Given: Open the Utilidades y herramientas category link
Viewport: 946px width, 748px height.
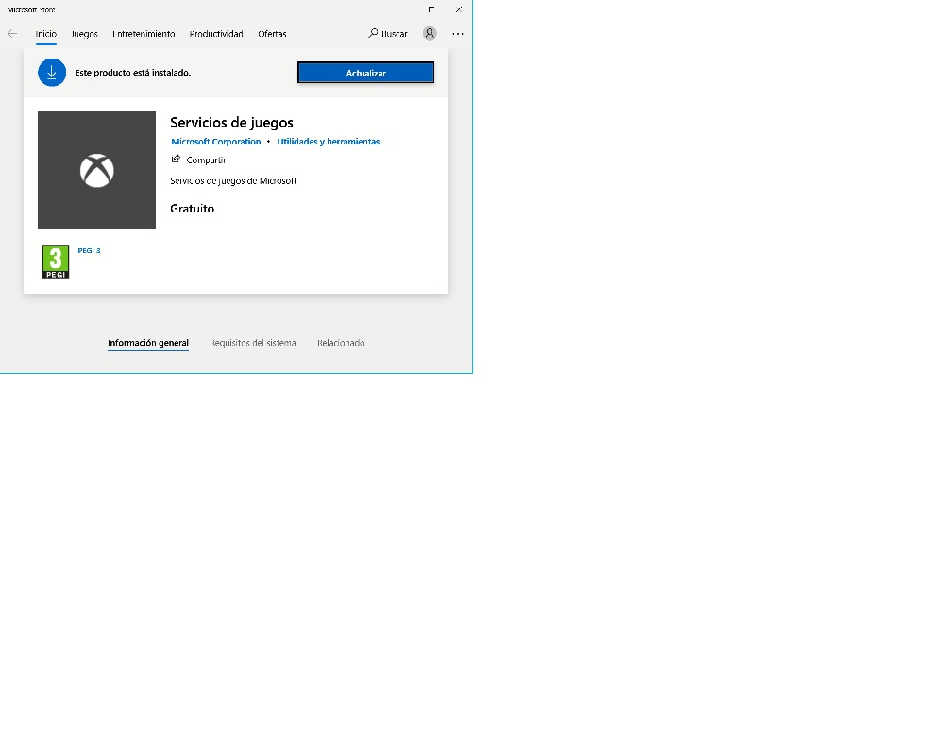Looking at the screenshot, I should (x=329, y=142).
